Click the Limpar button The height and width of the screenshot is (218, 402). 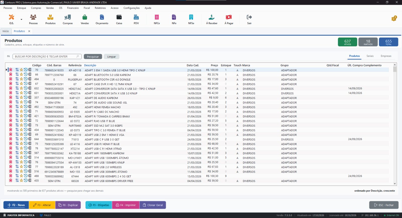112,57
